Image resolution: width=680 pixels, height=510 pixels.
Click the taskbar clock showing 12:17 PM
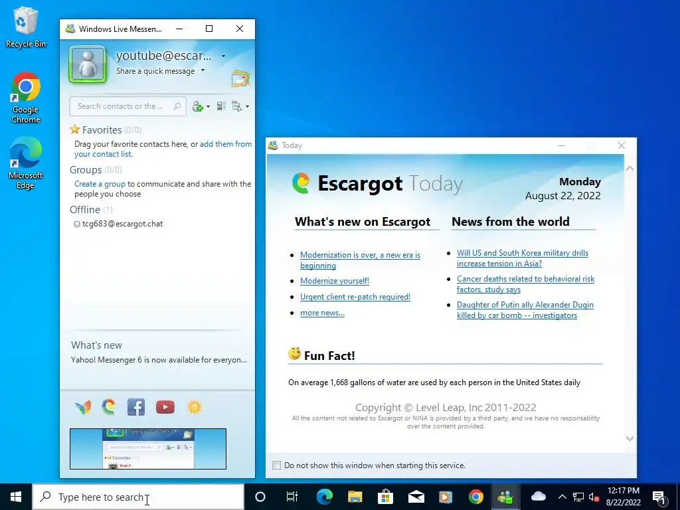(623, 497)
